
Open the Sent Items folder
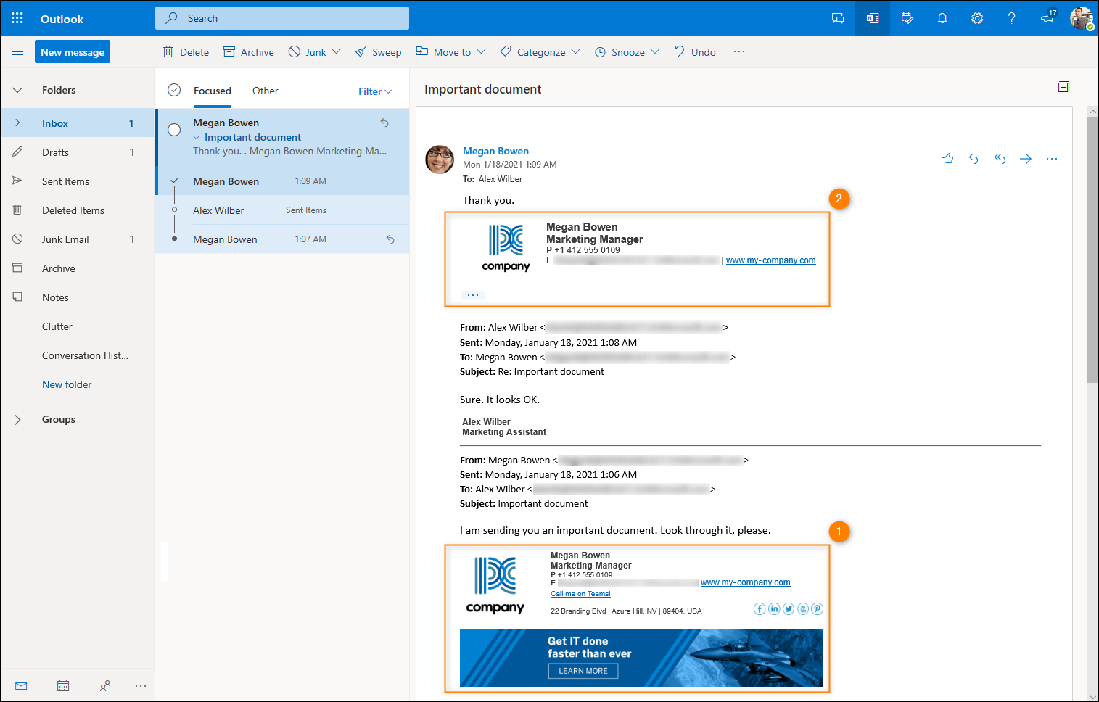coord(65,181)
